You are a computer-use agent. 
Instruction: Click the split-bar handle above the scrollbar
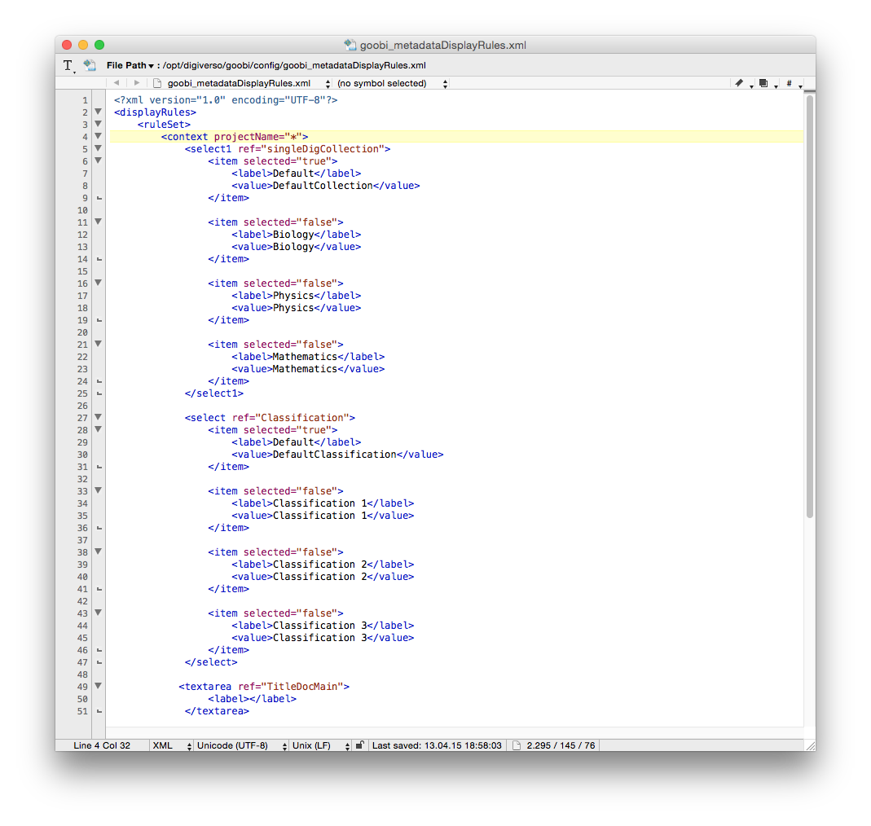[x=809, y=90]
